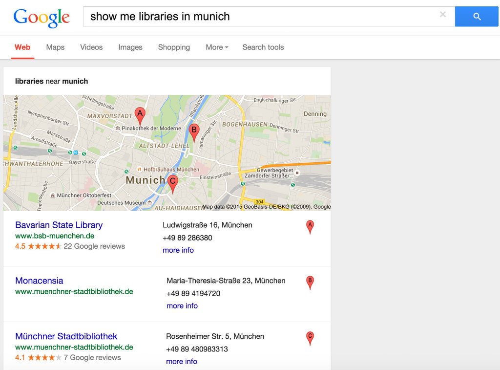500x370 pixels.
Task: Click the 4.1 star rating graphic
Action: click(44, 358)
